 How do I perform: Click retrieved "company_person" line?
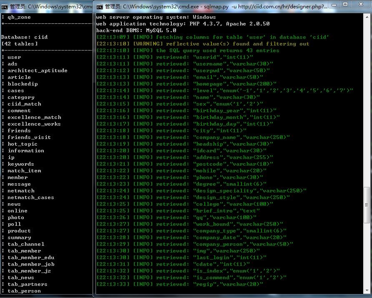pyautogui.click(x=194, y=244)
